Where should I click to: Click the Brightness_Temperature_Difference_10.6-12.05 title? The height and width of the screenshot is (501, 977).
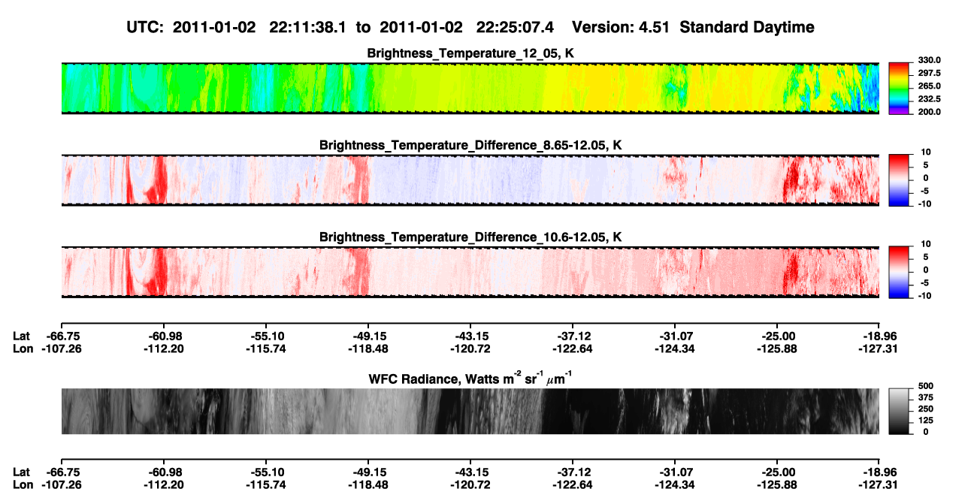(470, 237)
